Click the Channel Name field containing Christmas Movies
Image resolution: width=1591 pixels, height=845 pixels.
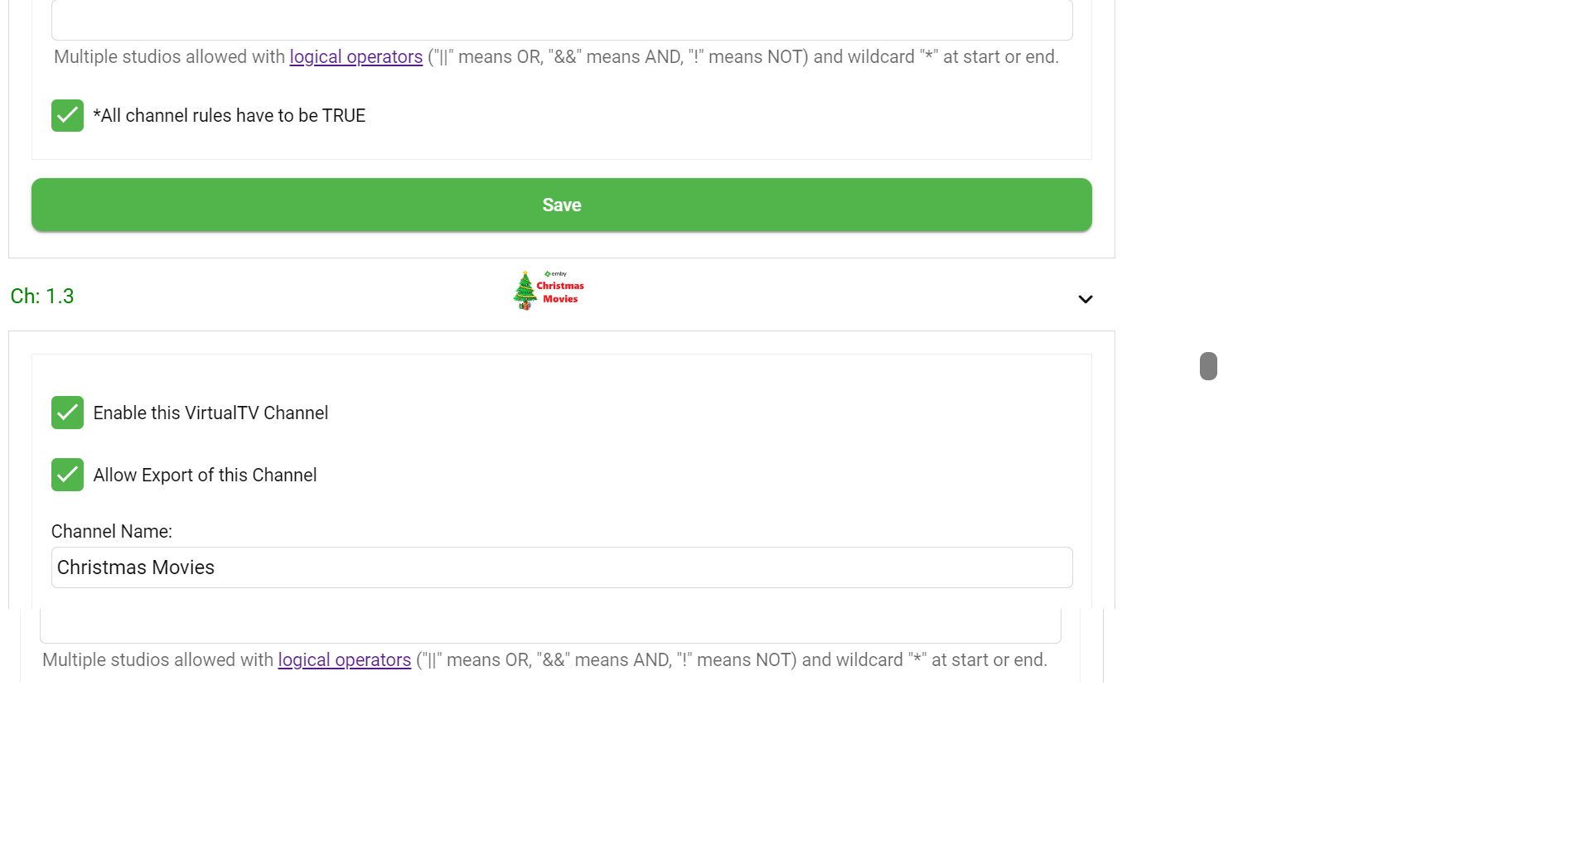[x=561, y=567]
